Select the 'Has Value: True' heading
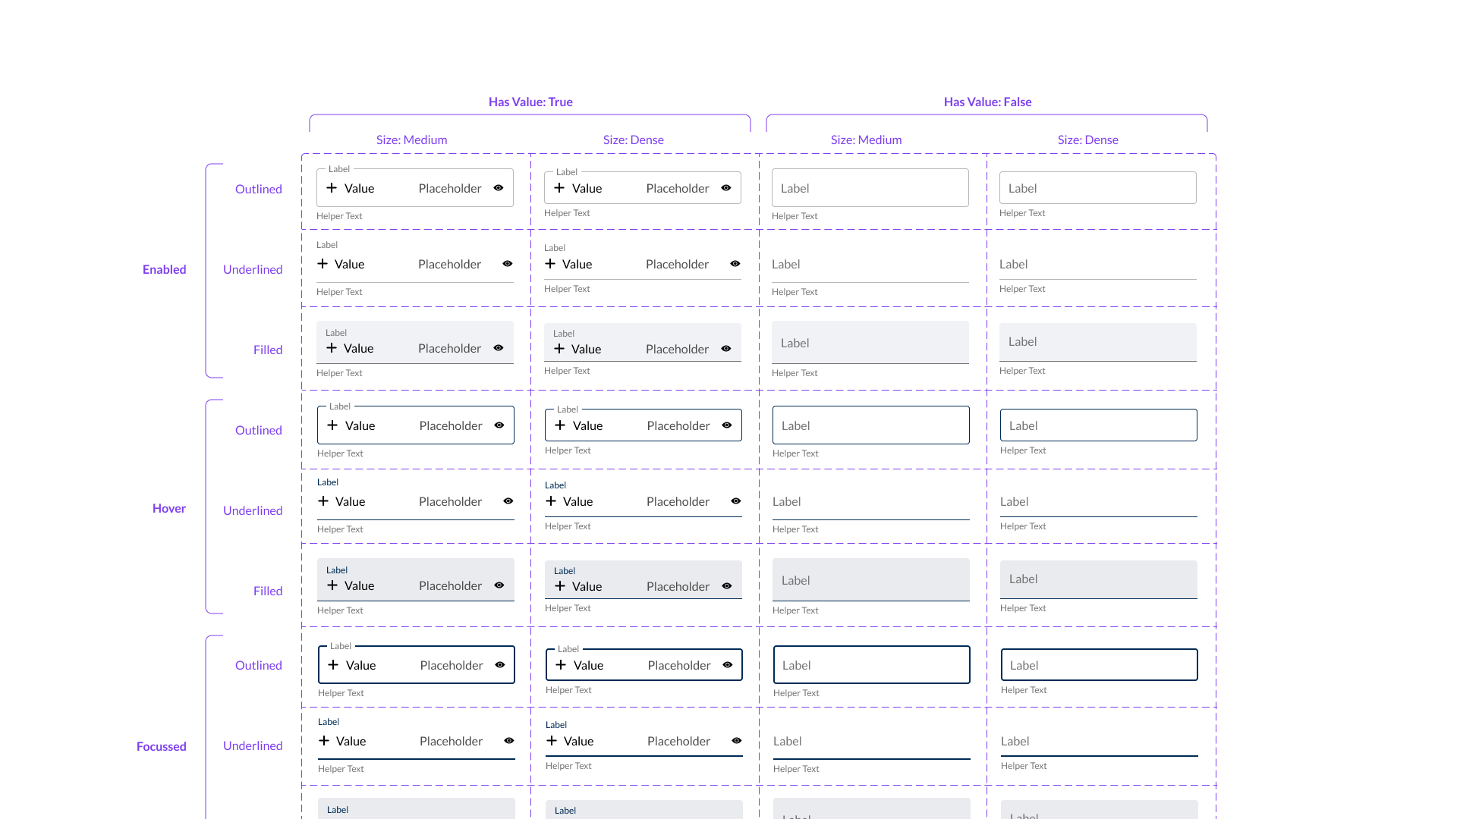1457x819 pixels. tap(530, 102)
